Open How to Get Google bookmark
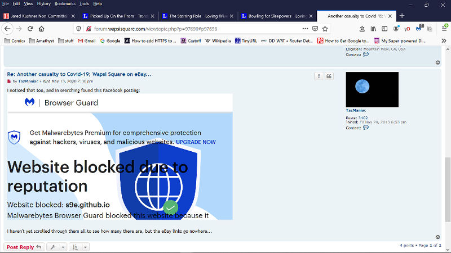The width and height of the screenshot is (451, 253). (x=343, y=40)
